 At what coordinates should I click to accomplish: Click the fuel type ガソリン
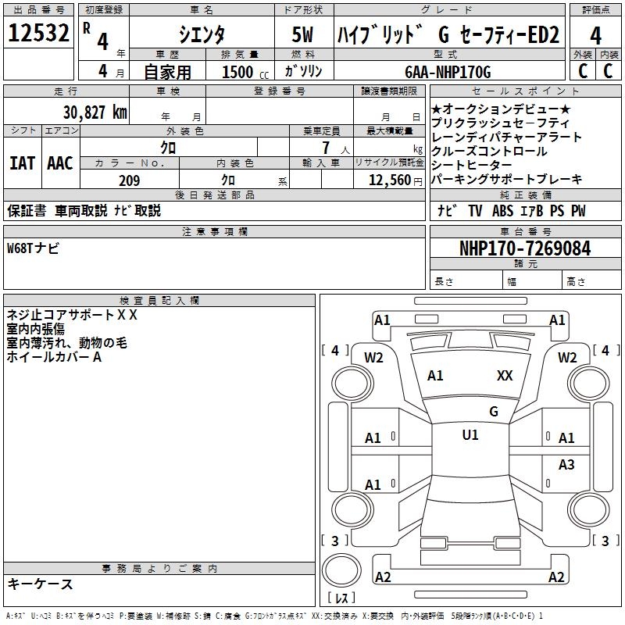coord(303,71)
